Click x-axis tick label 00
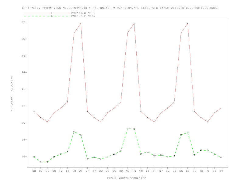This screenshot has width=241, height=186. pyautogui.click(x=34, y=171)
